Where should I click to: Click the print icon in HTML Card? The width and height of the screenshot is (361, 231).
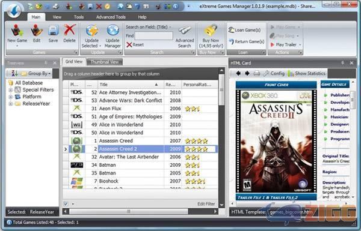click(x=257, y=73)
